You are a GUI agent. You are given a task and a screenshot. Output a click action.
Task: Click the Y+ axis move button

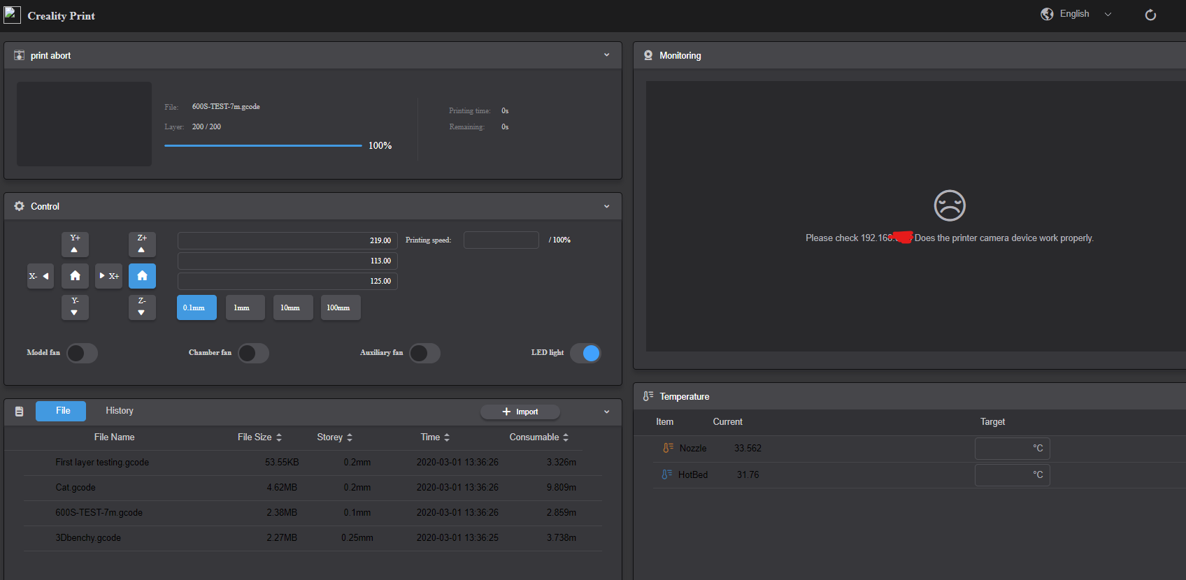pos(75,245)
